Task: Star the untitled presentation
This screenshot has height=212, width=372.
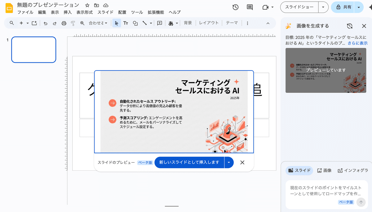Action: coord(87,5)
